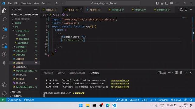Open the Manage gear icon

(4, 93)
